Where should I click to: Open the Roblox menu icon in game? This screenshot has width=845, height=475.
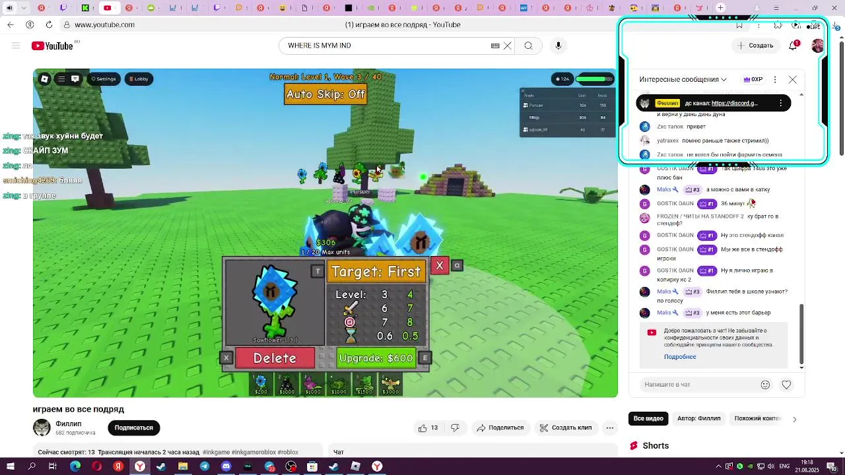pos(44,79)
